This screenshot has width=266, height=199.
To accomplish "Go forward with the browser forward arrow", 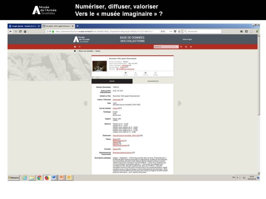I will (15, 31).
